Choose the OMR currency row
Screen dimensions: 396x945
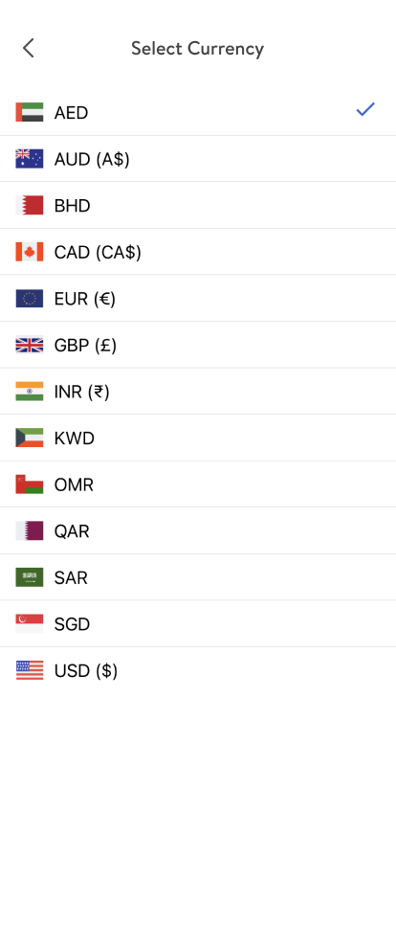(198, 484)
